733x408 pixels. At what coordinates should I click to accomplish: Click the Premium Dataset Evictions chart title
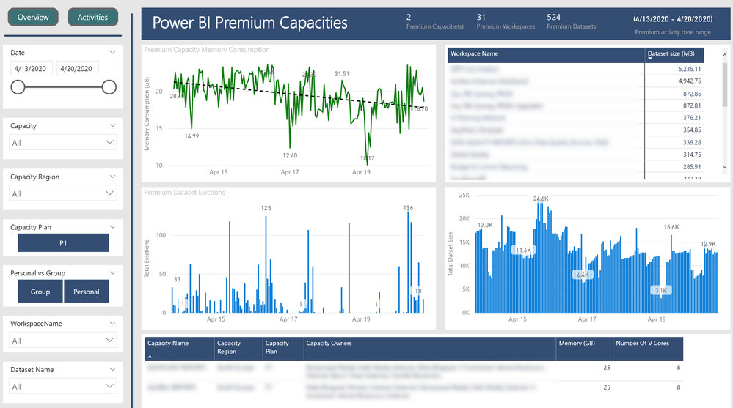184,193
